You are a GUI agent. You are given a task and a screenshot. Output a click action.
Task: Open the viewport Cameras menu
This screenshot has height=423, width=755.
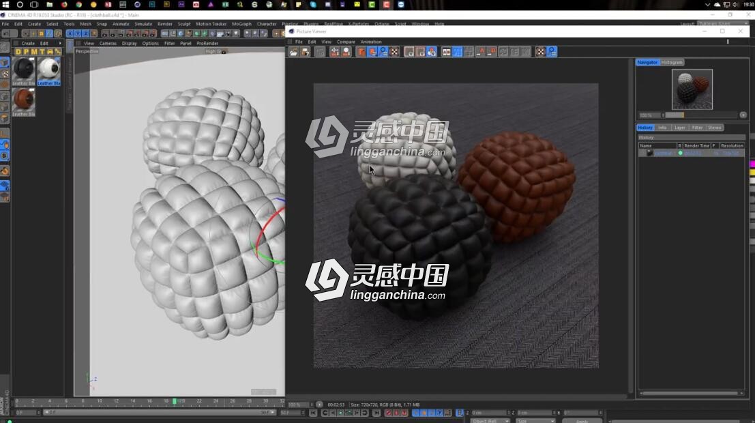point(108,44)
